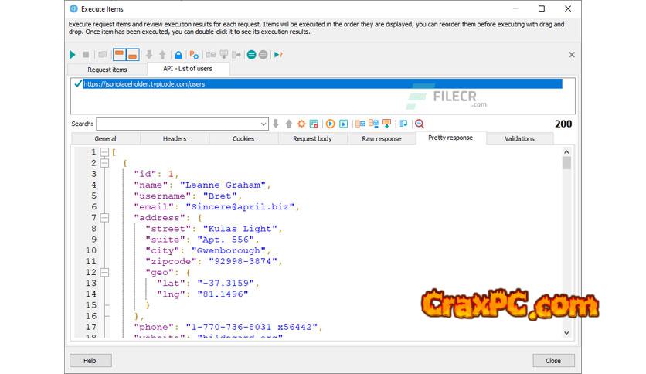Open the orange P parameters icon
646x374 pixels.
(194, 54)
